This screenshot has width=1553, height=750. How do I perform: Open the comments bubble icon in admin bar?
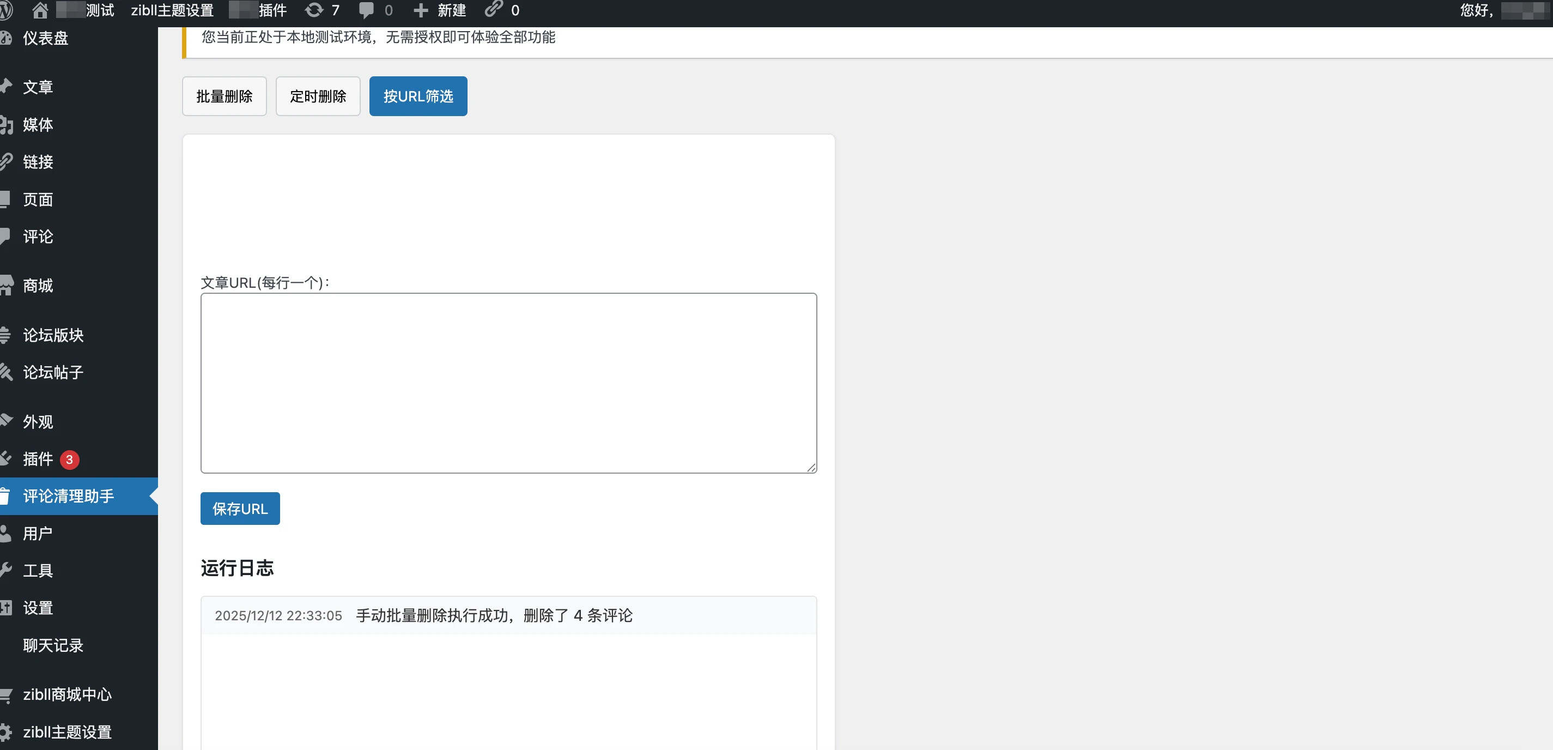(366, 10)
